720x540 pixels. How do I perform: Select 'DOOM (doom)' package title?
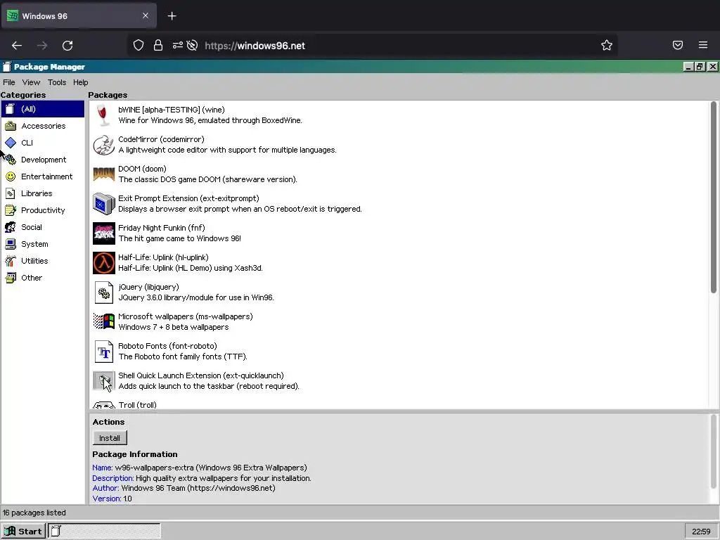click(x=142, y=169)
